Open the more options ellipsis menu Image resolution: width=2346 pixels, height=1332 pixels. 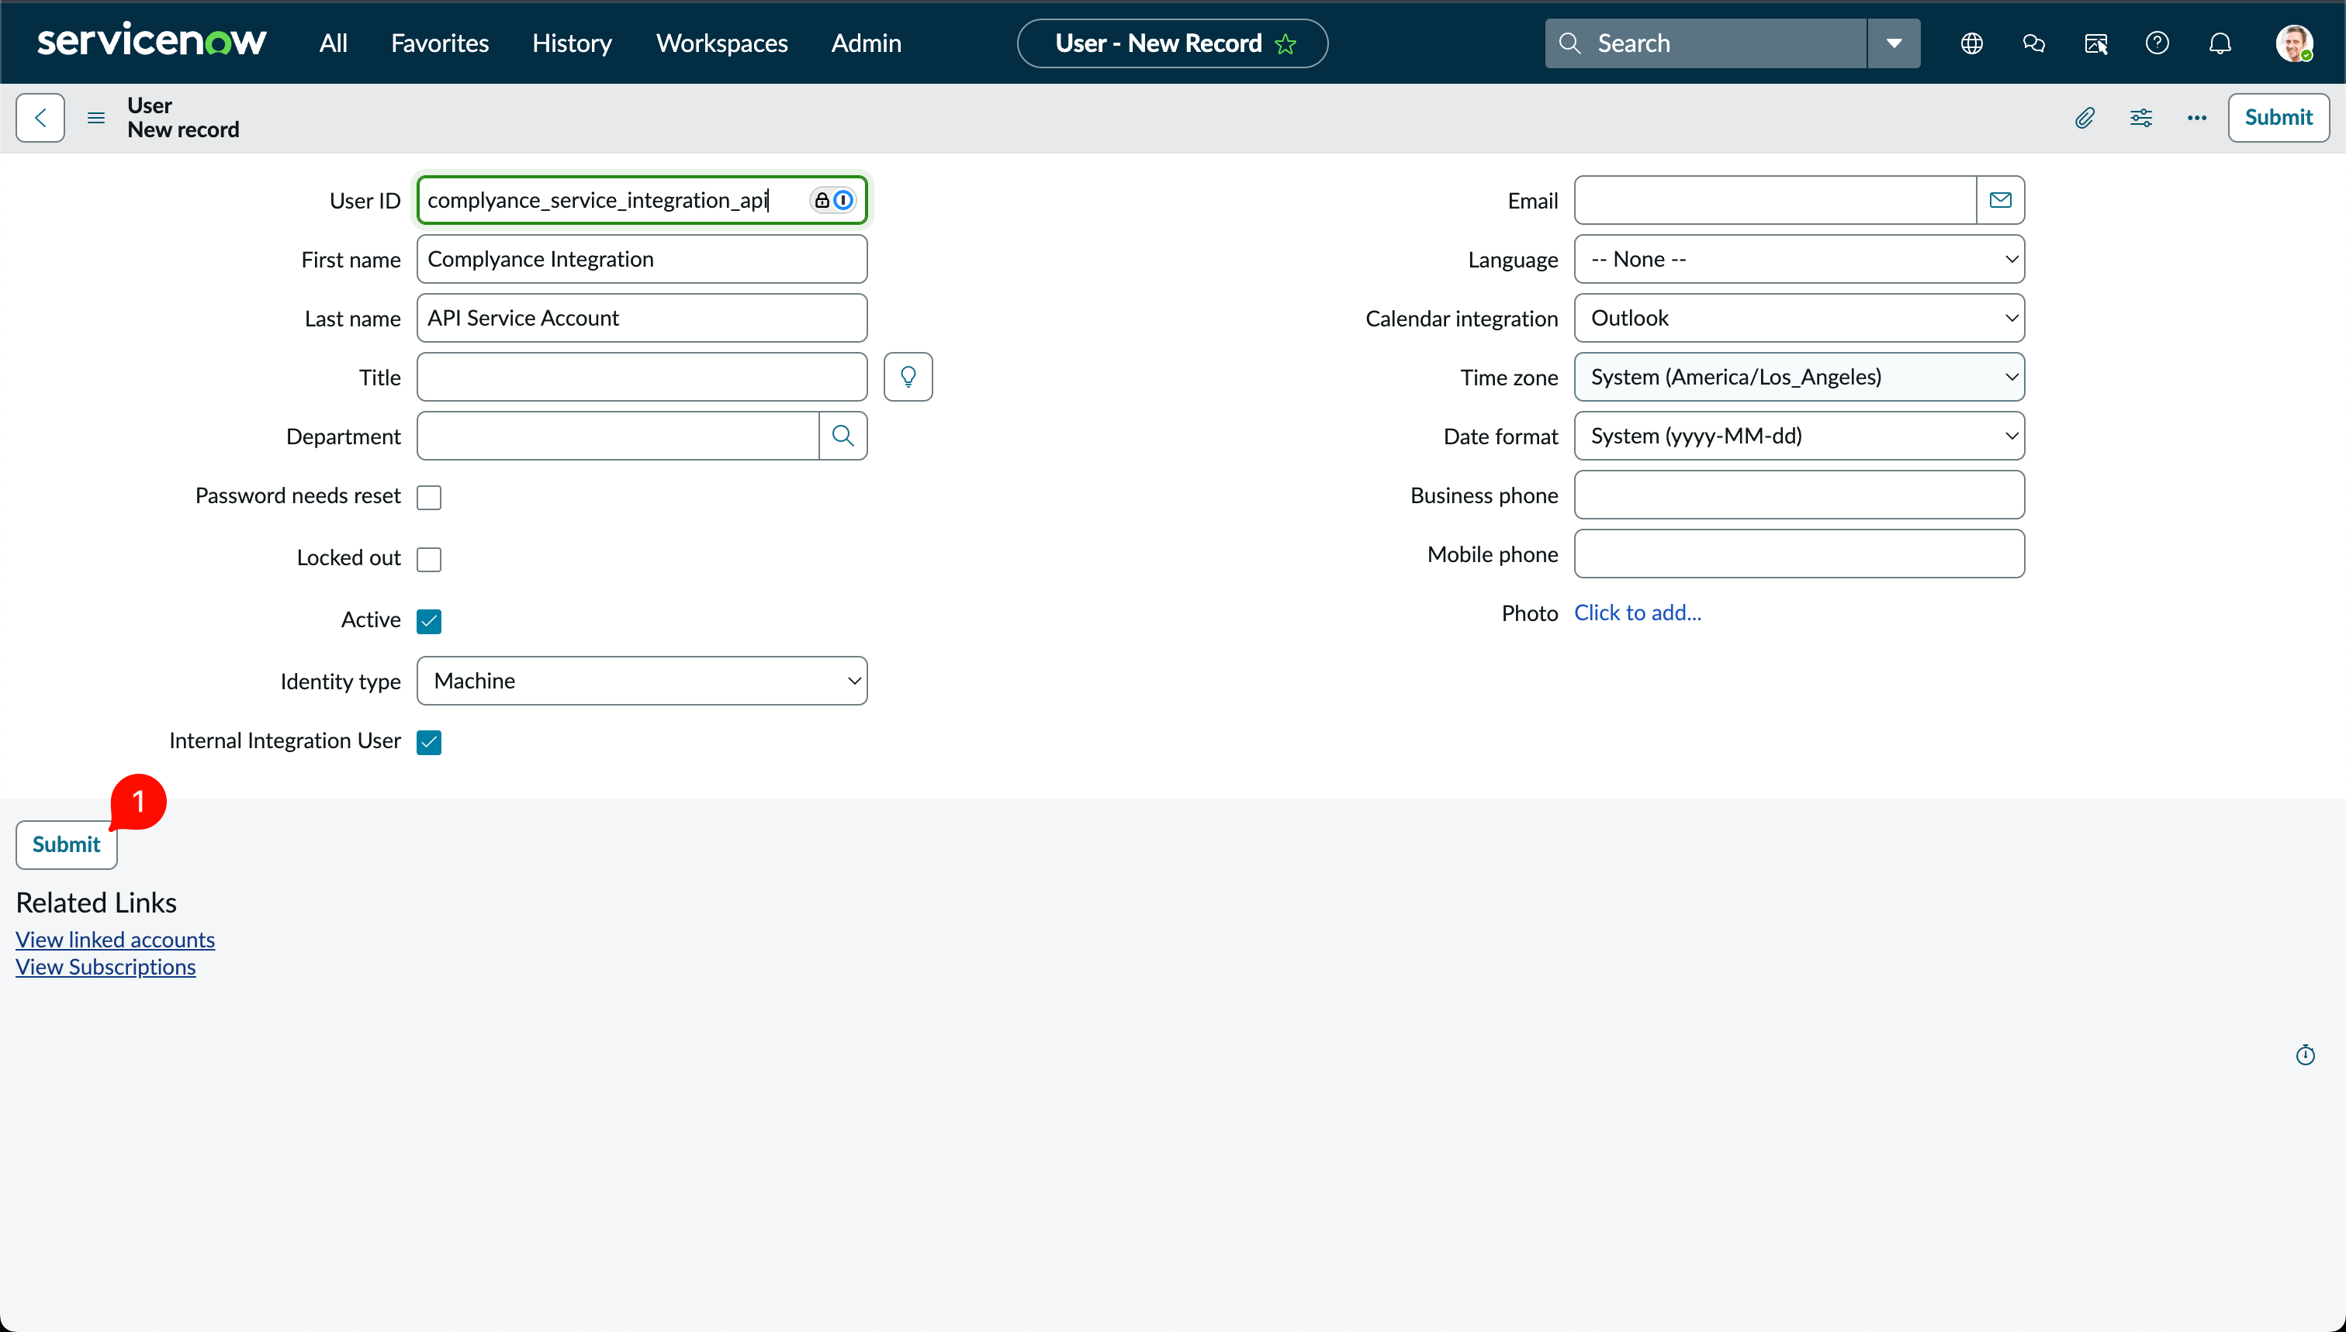[x=2197, y=117]
